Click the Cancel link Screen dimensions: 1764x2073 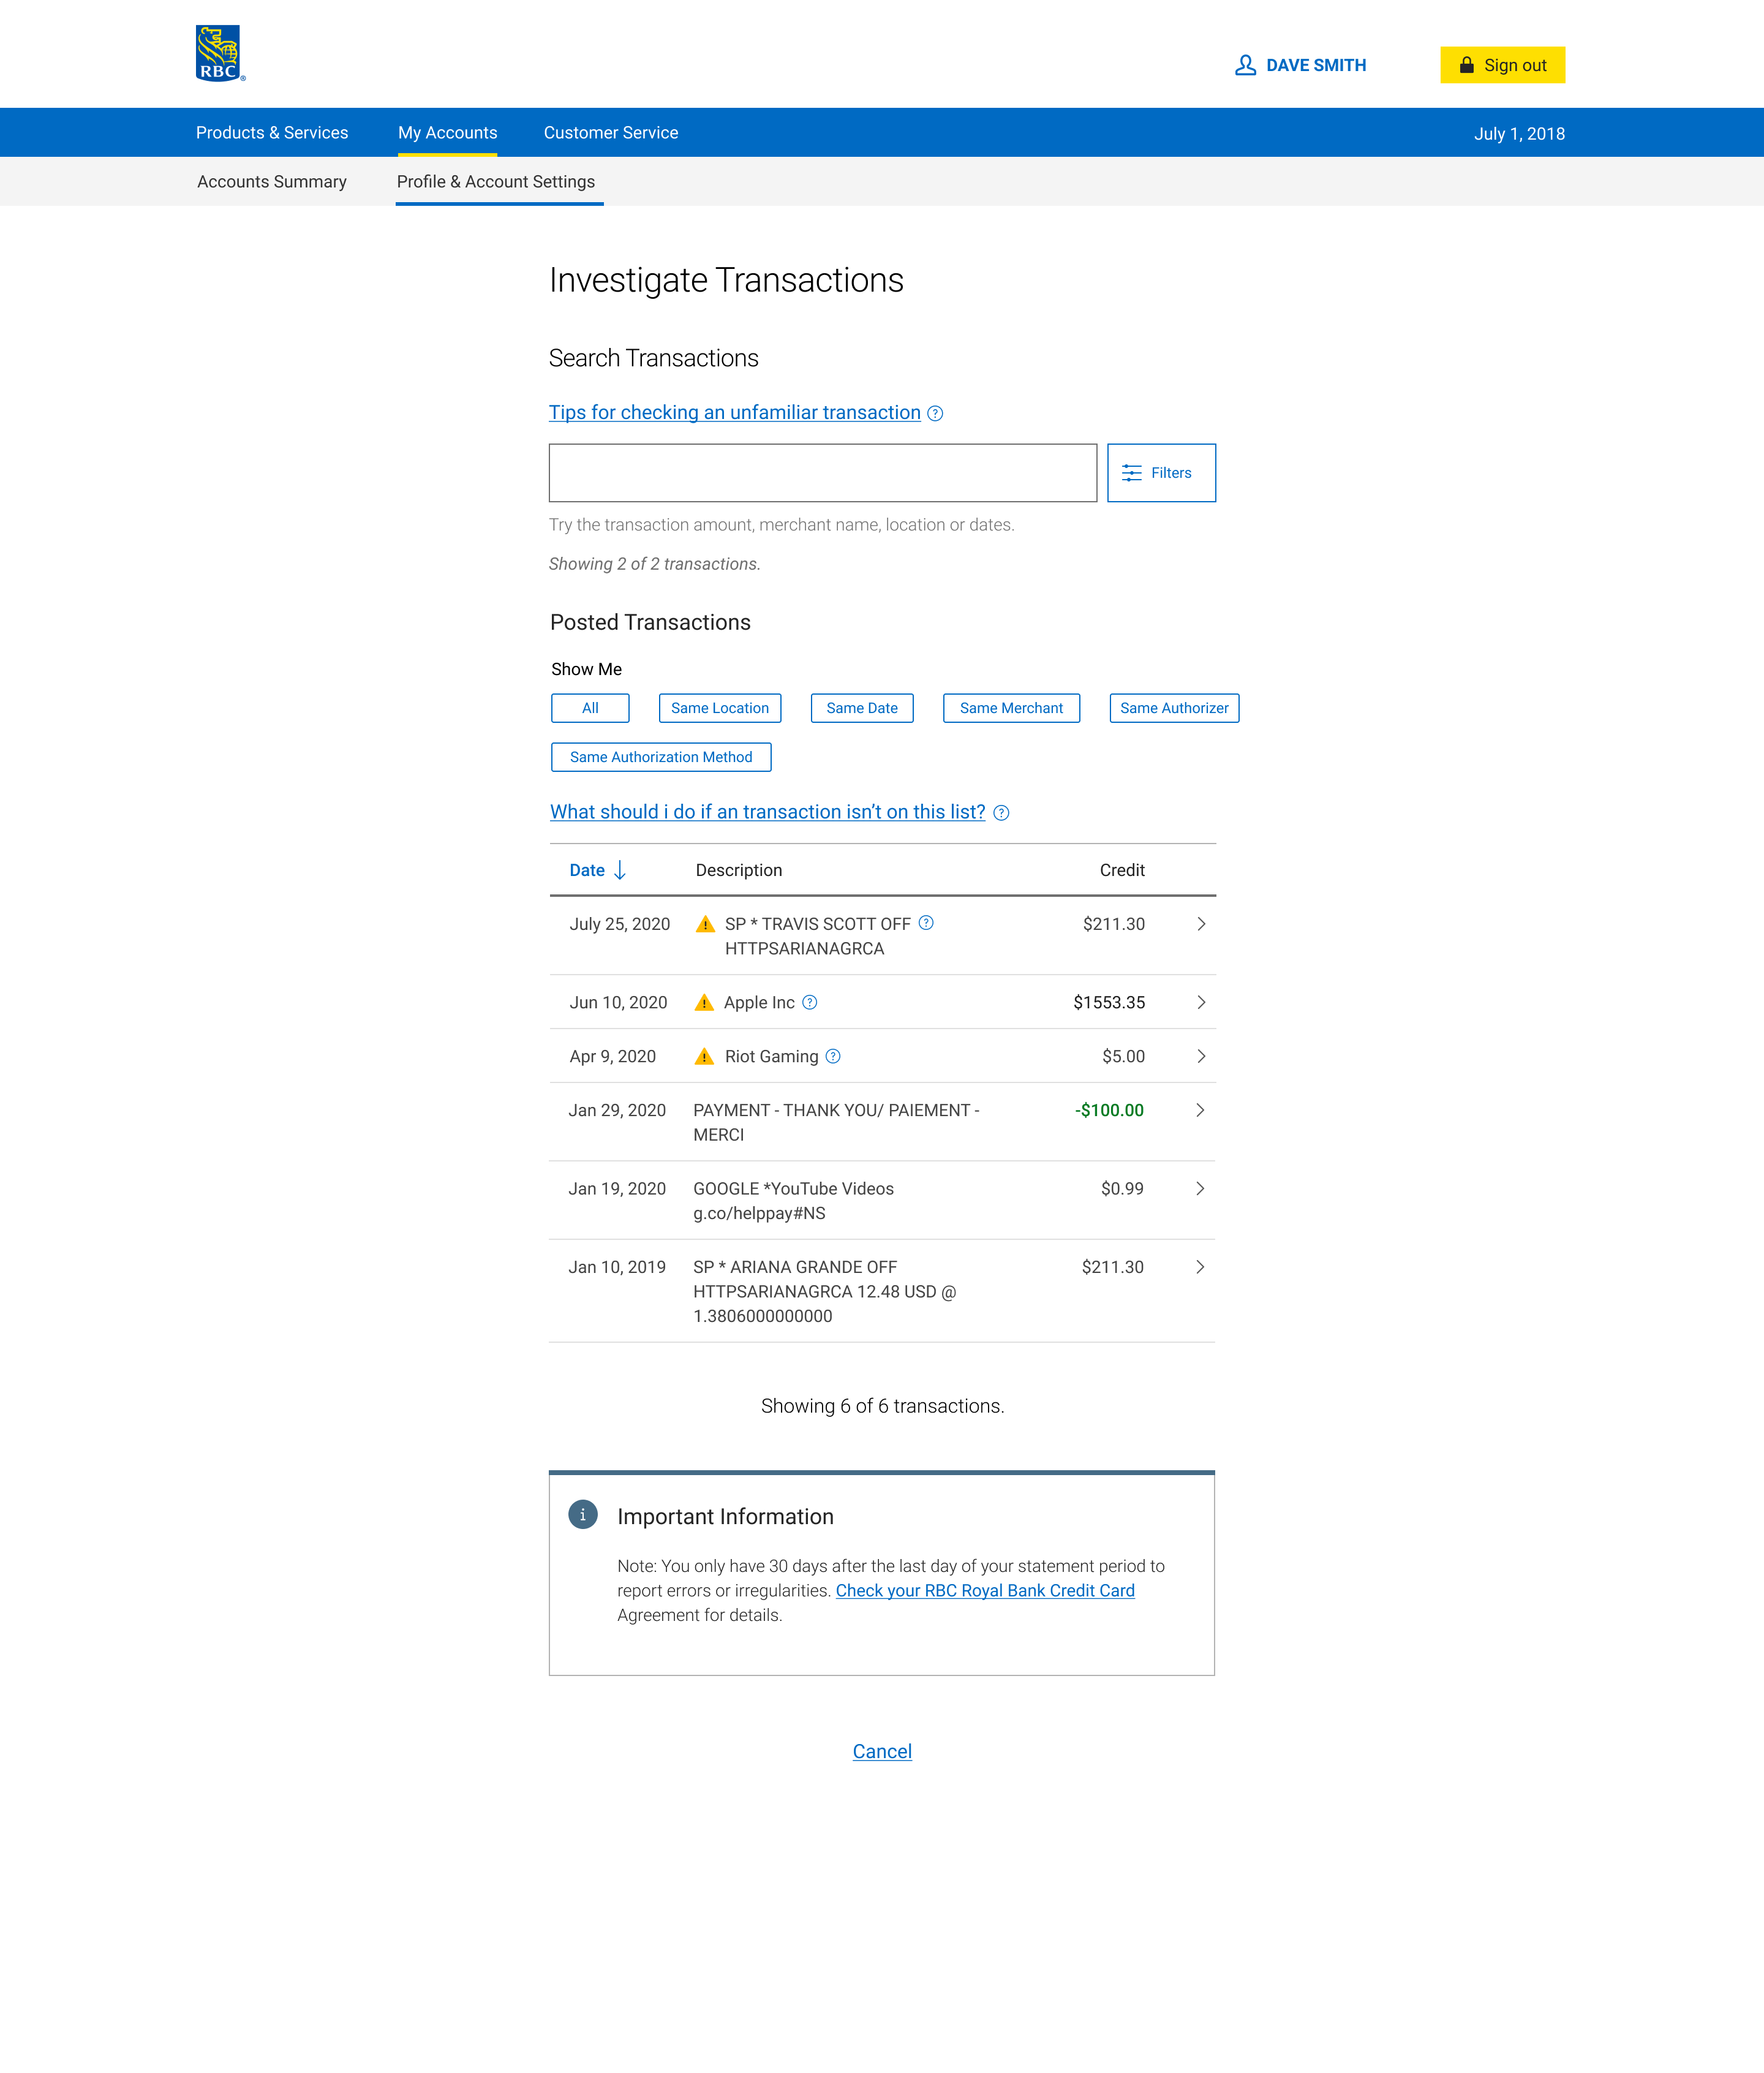(x=881, y=1751)
